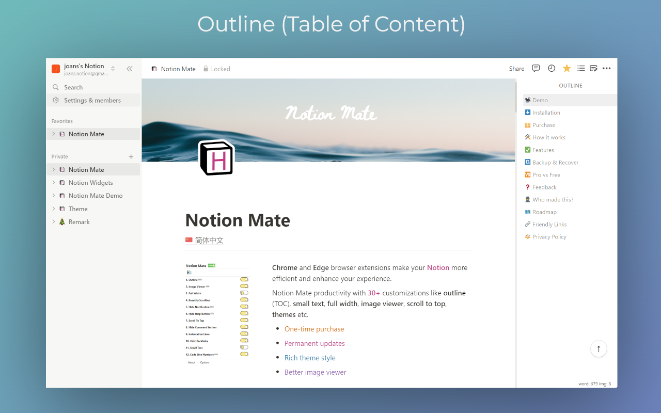Open Settings & members via the gear icon
This screenshot has width=661, height=413.
tap(56, 100)
